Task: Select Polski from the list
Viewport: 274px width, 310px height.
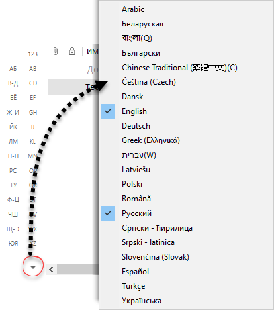Action: point(187,184)
